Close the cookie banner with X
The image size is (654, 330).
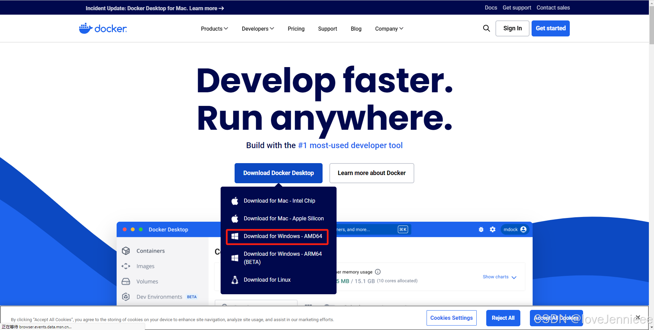click(x=638, y=317)
